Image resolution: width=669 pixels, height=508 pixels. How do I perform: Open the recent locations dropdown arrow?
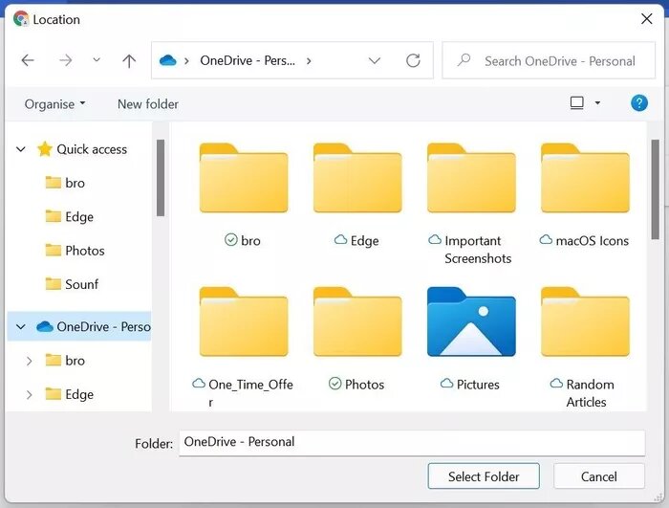tap(97, 60)
